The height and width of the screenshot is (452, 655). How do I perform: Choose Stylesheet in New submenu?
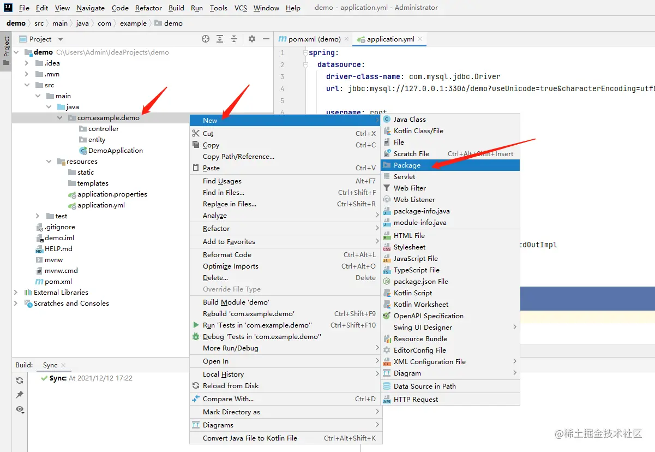coord(450,247)
